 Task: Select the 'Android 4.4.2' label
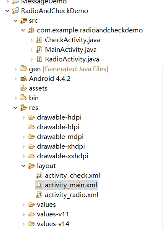coord(50,79)
